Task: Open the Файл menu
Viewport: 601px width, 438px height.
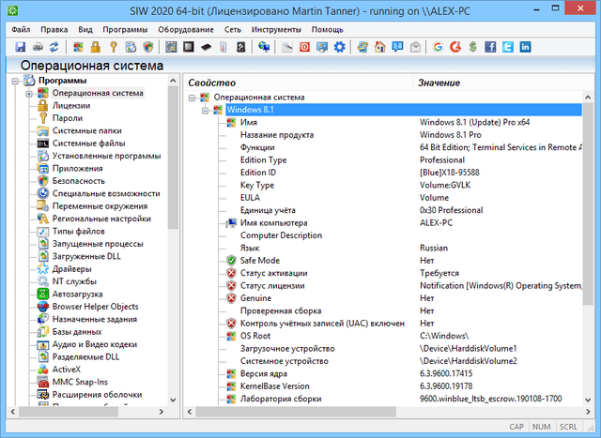Action: pyautogui.click(x=22, y=29)
